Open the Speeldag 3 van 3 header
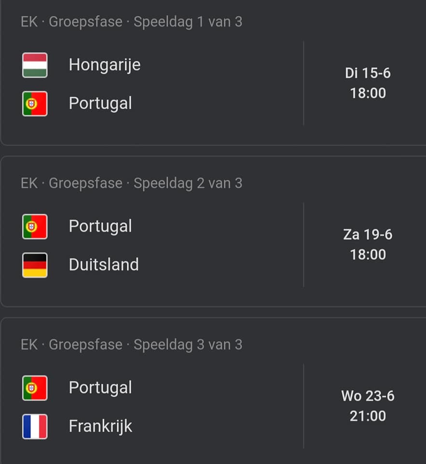Image resolution: width=426 pixels, height=464 pixels. pos(188,345)
